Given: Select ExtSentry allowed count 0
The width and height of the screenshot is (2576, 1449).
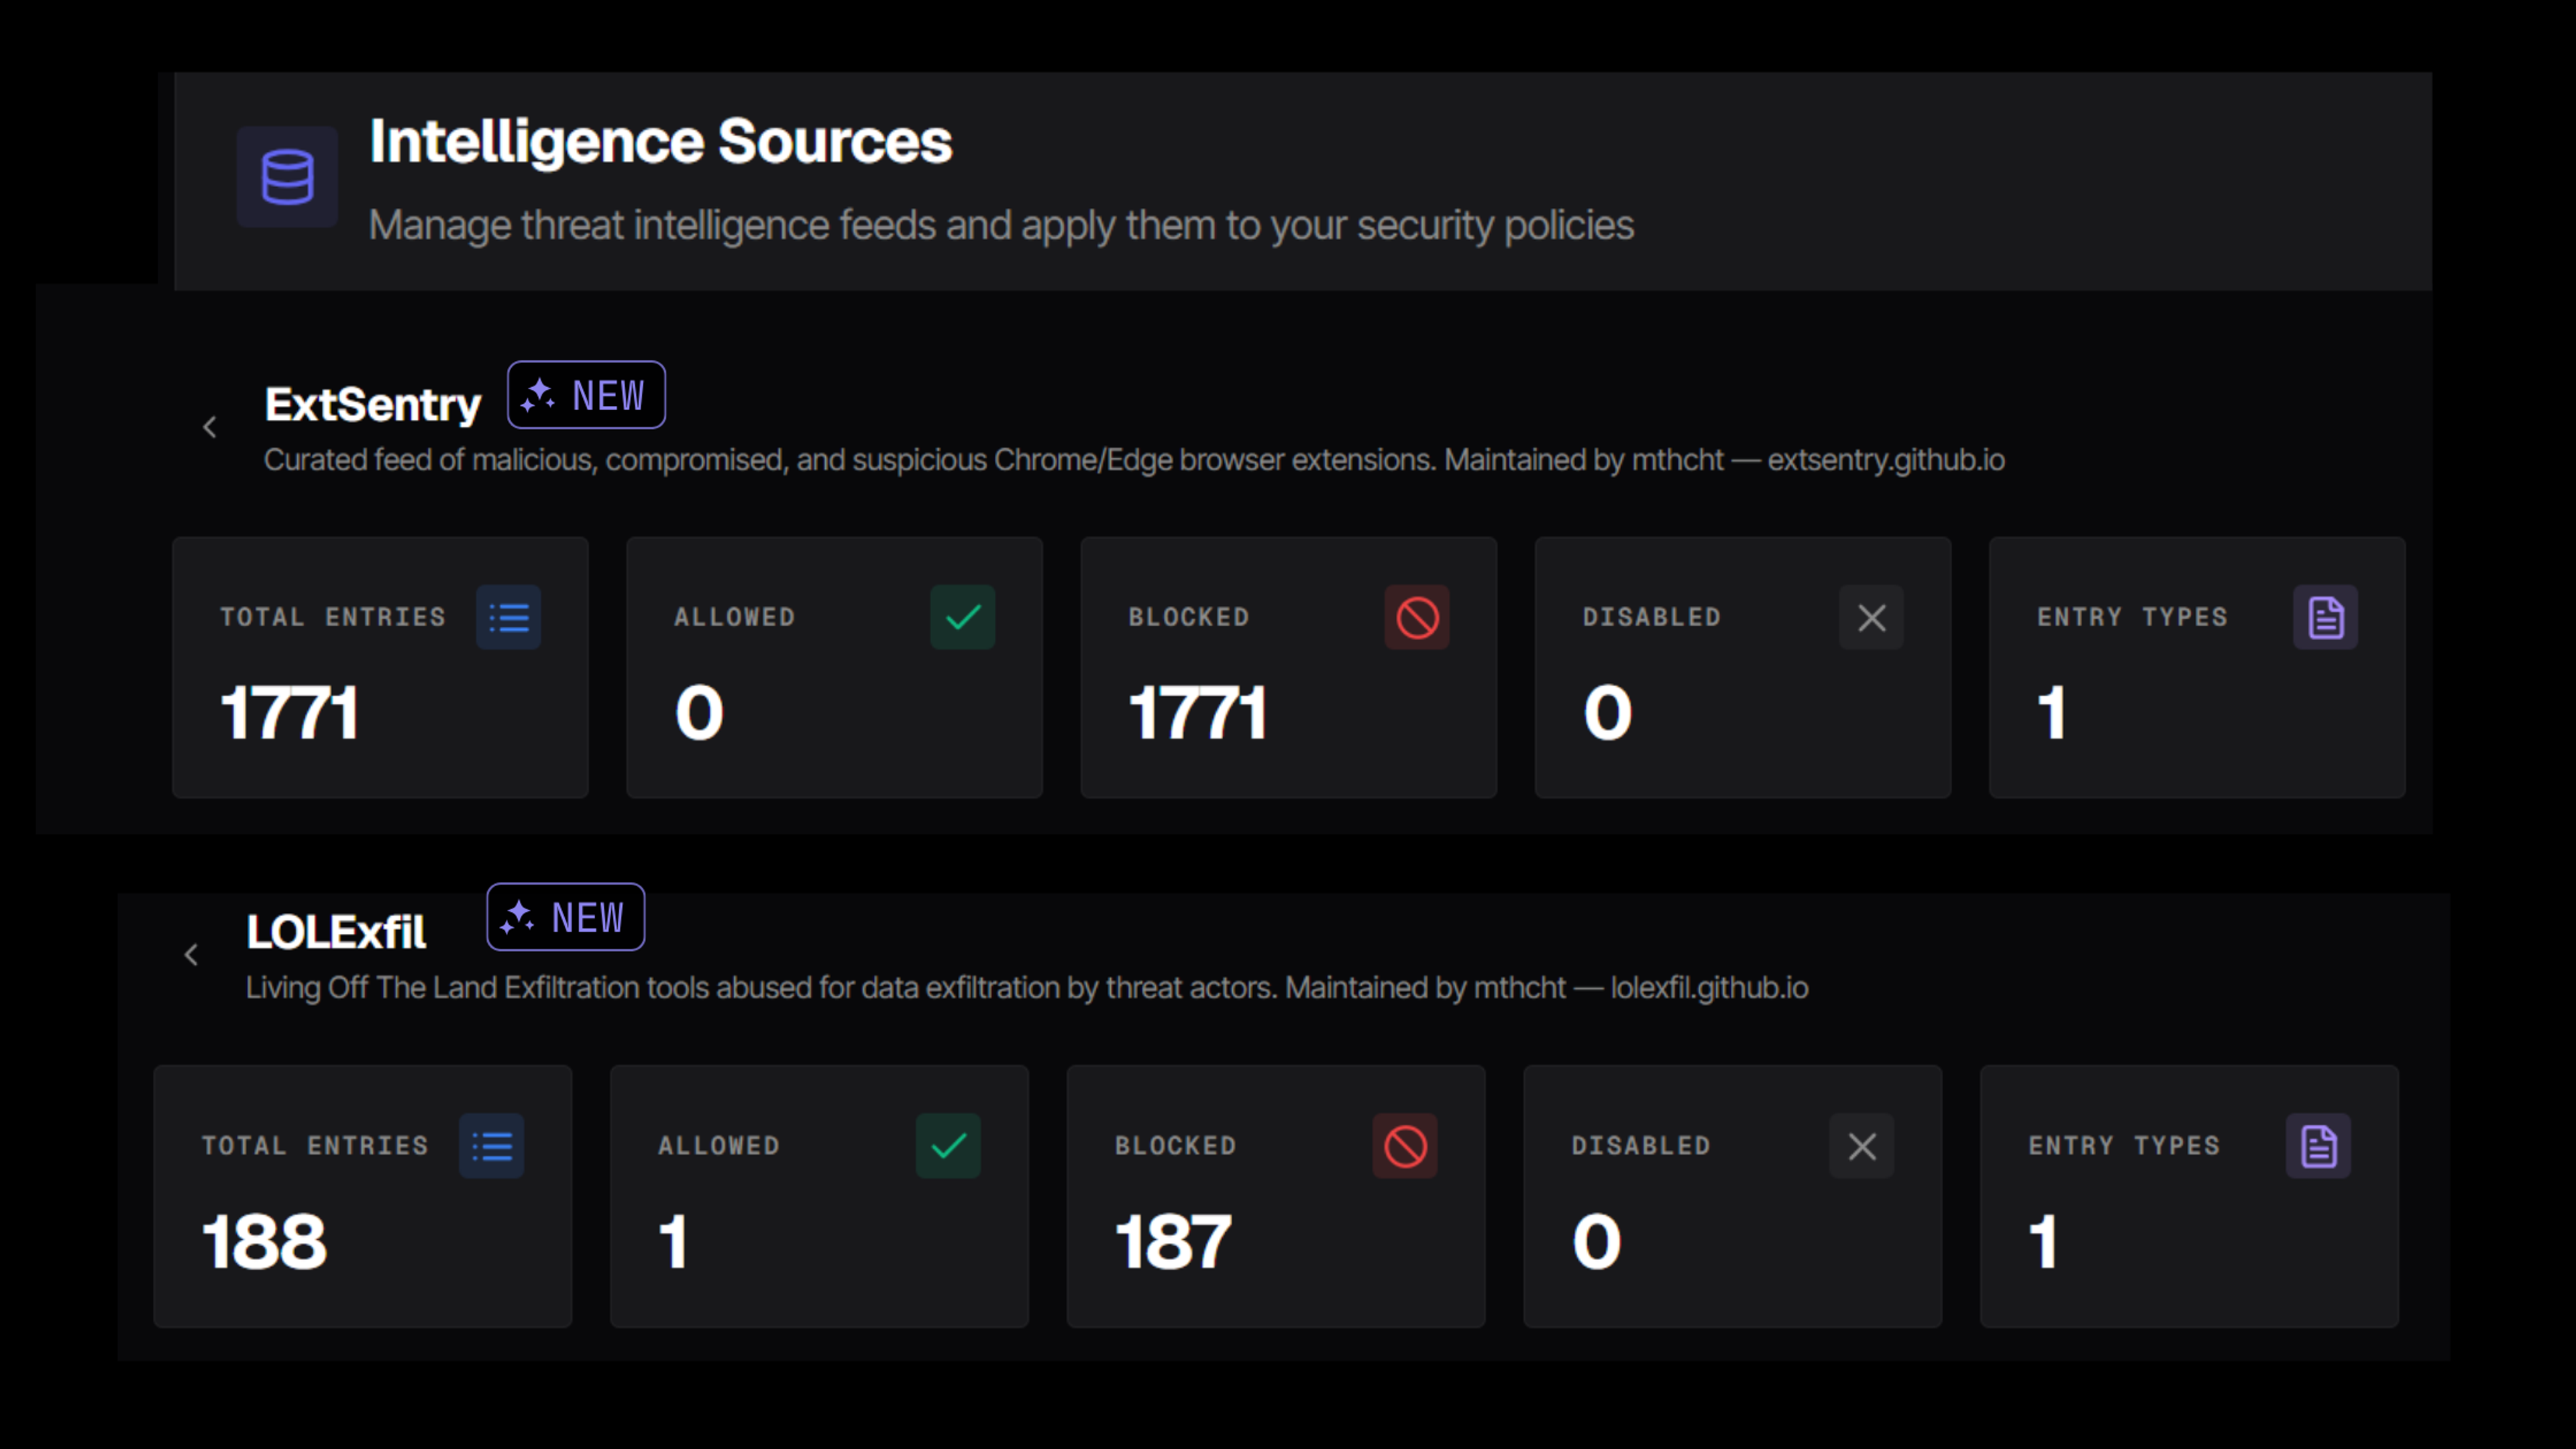Looking at the screenshot, I should [x=699, y=713].
